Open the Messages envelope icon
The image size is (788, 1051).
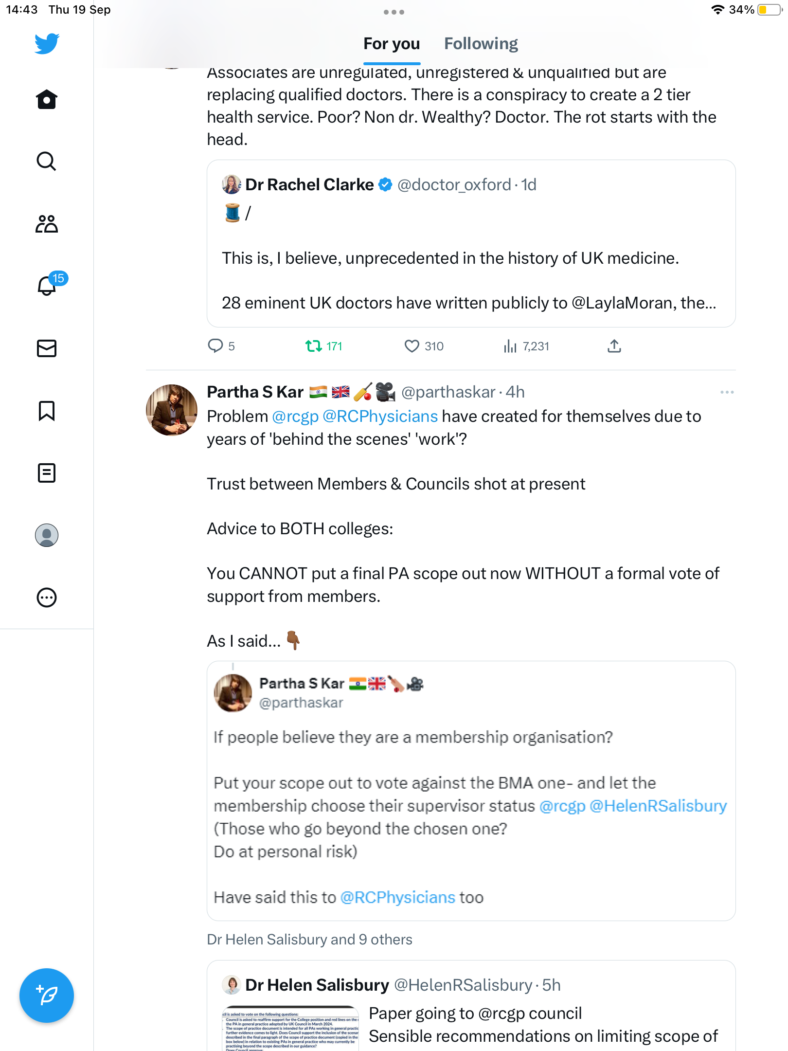tap(47, 348)
